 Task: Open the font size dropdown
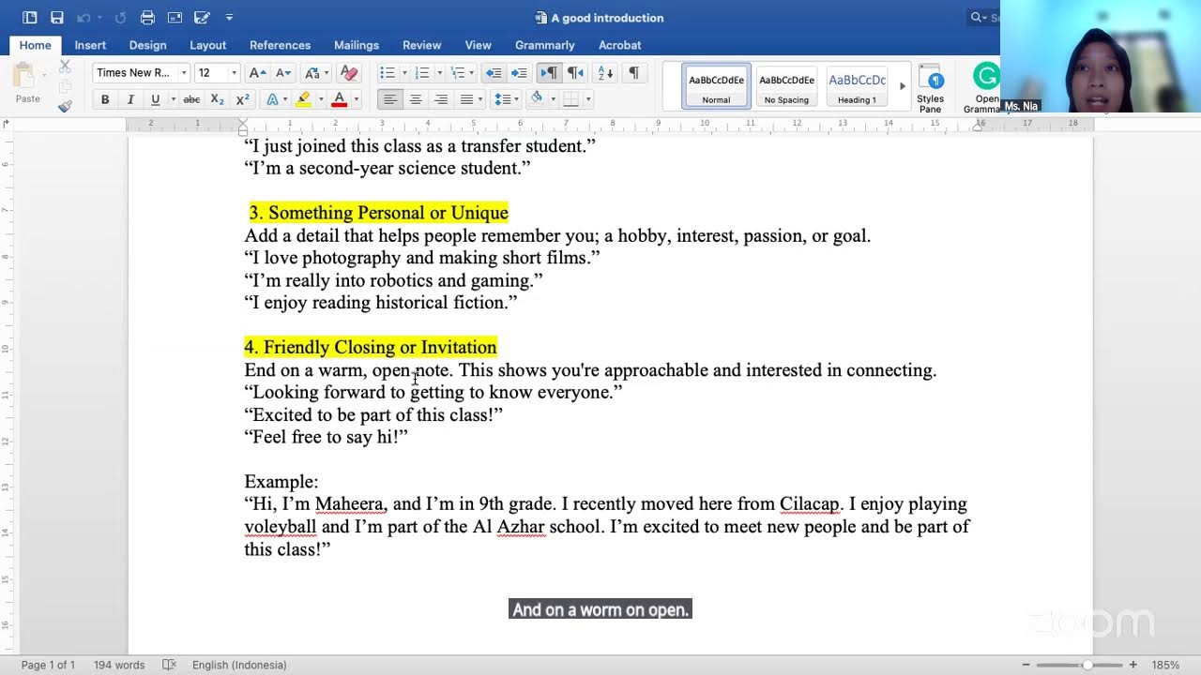234,72
